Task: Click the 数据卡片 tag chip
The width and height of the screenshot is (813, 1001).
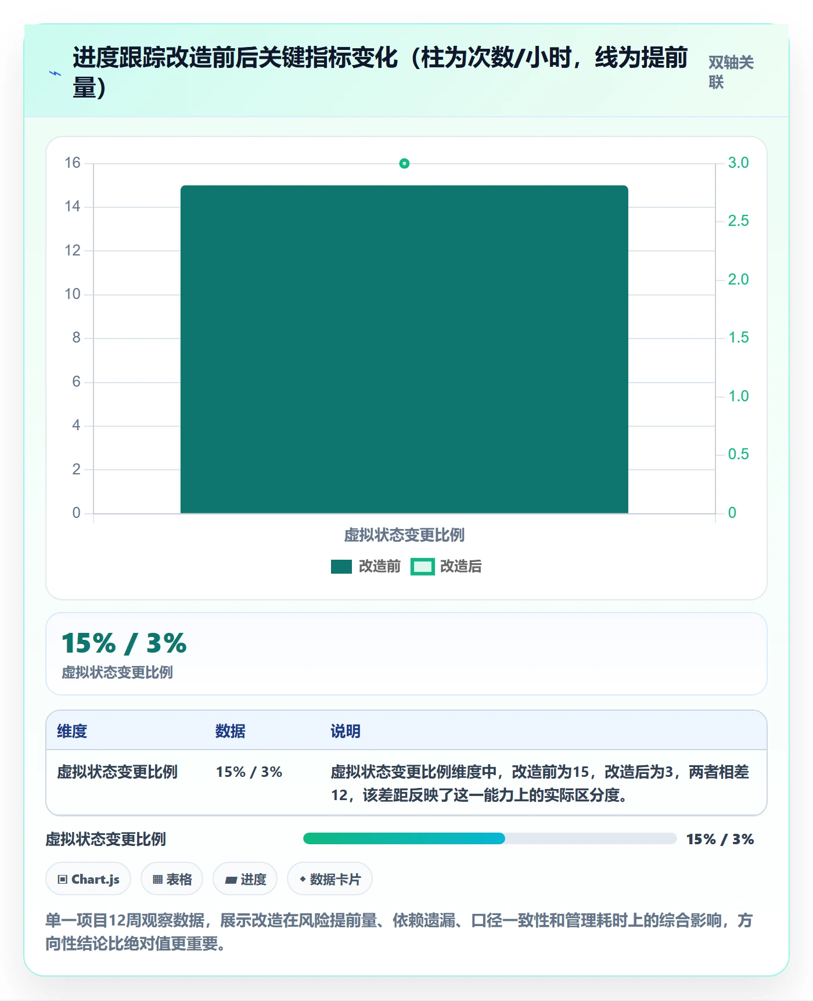Action: (x=330, y=879)
